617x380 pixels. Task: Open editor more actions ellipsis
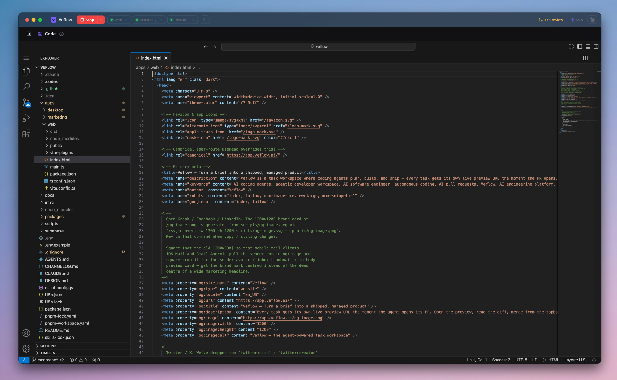594,58
